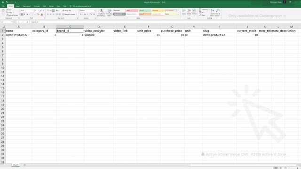Click the Font Color letter icon
Screen dimensions: 301x169
42,15
